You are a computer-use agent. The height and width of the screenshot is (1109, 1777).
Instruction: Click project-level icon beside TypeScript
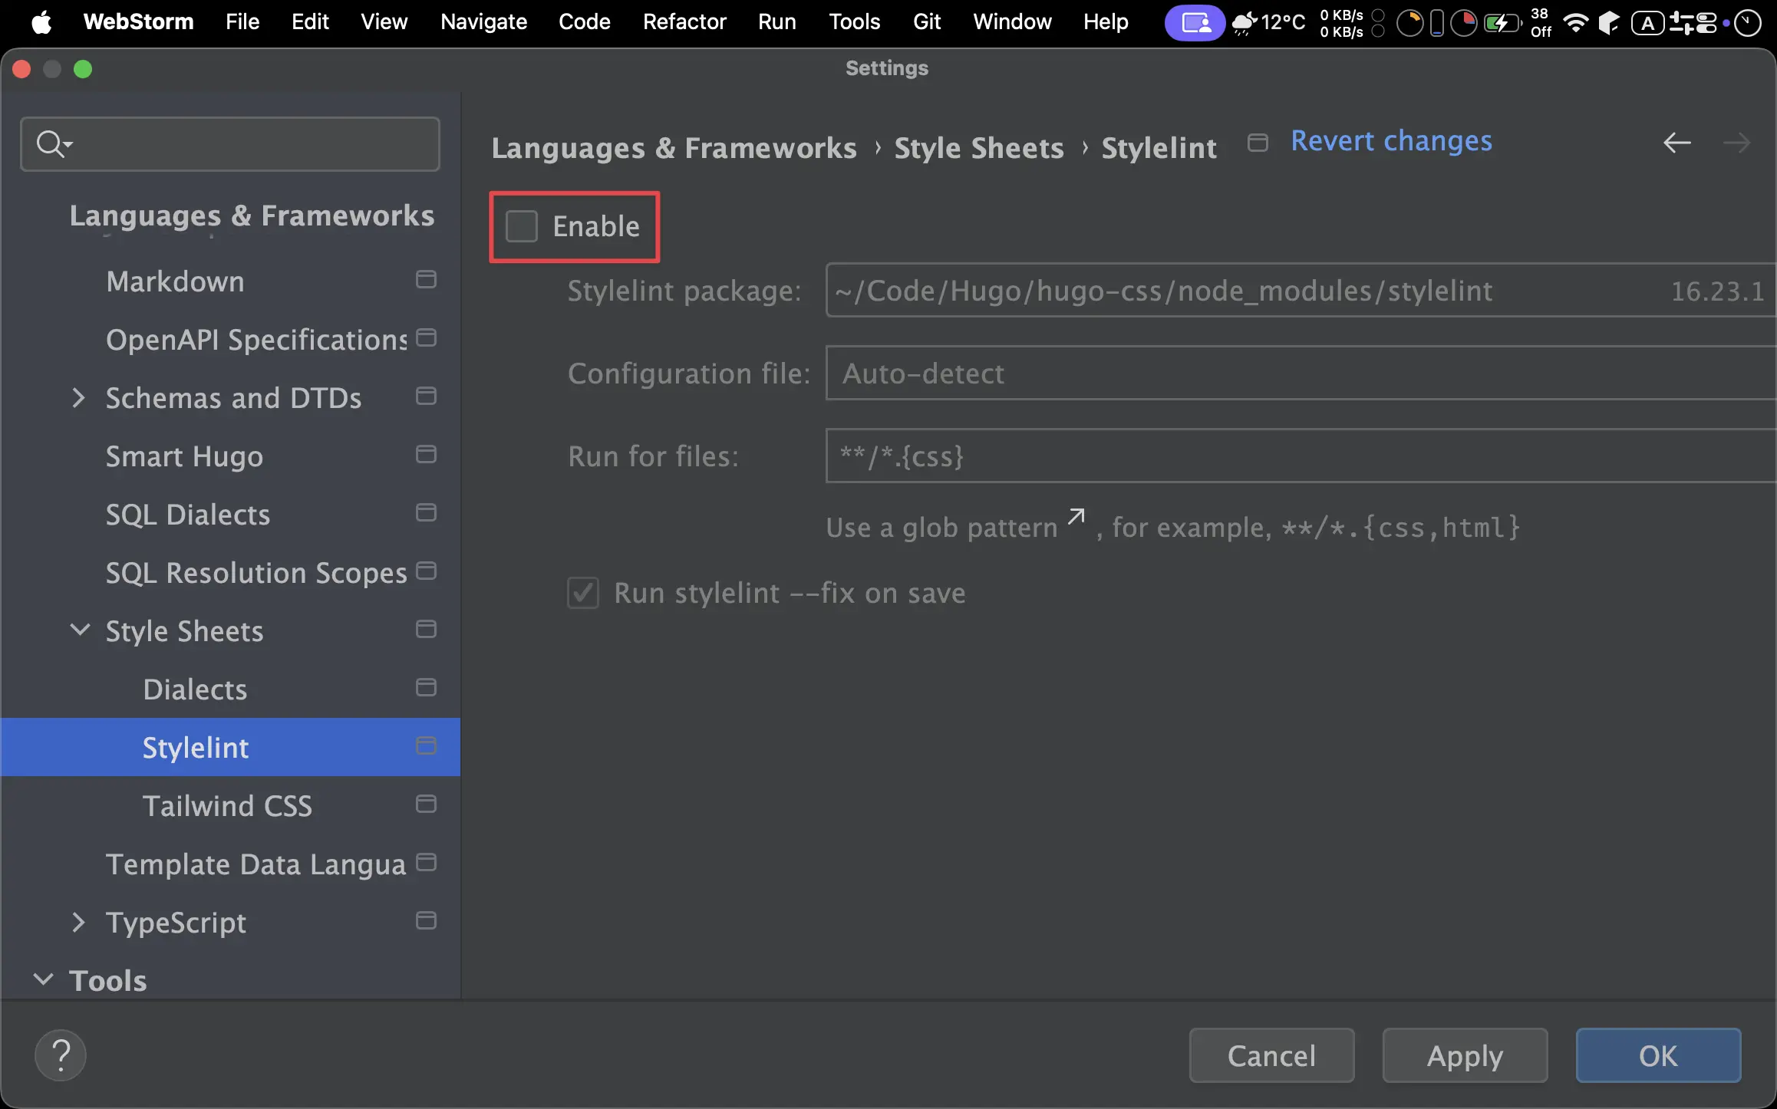tap(426, 921)
